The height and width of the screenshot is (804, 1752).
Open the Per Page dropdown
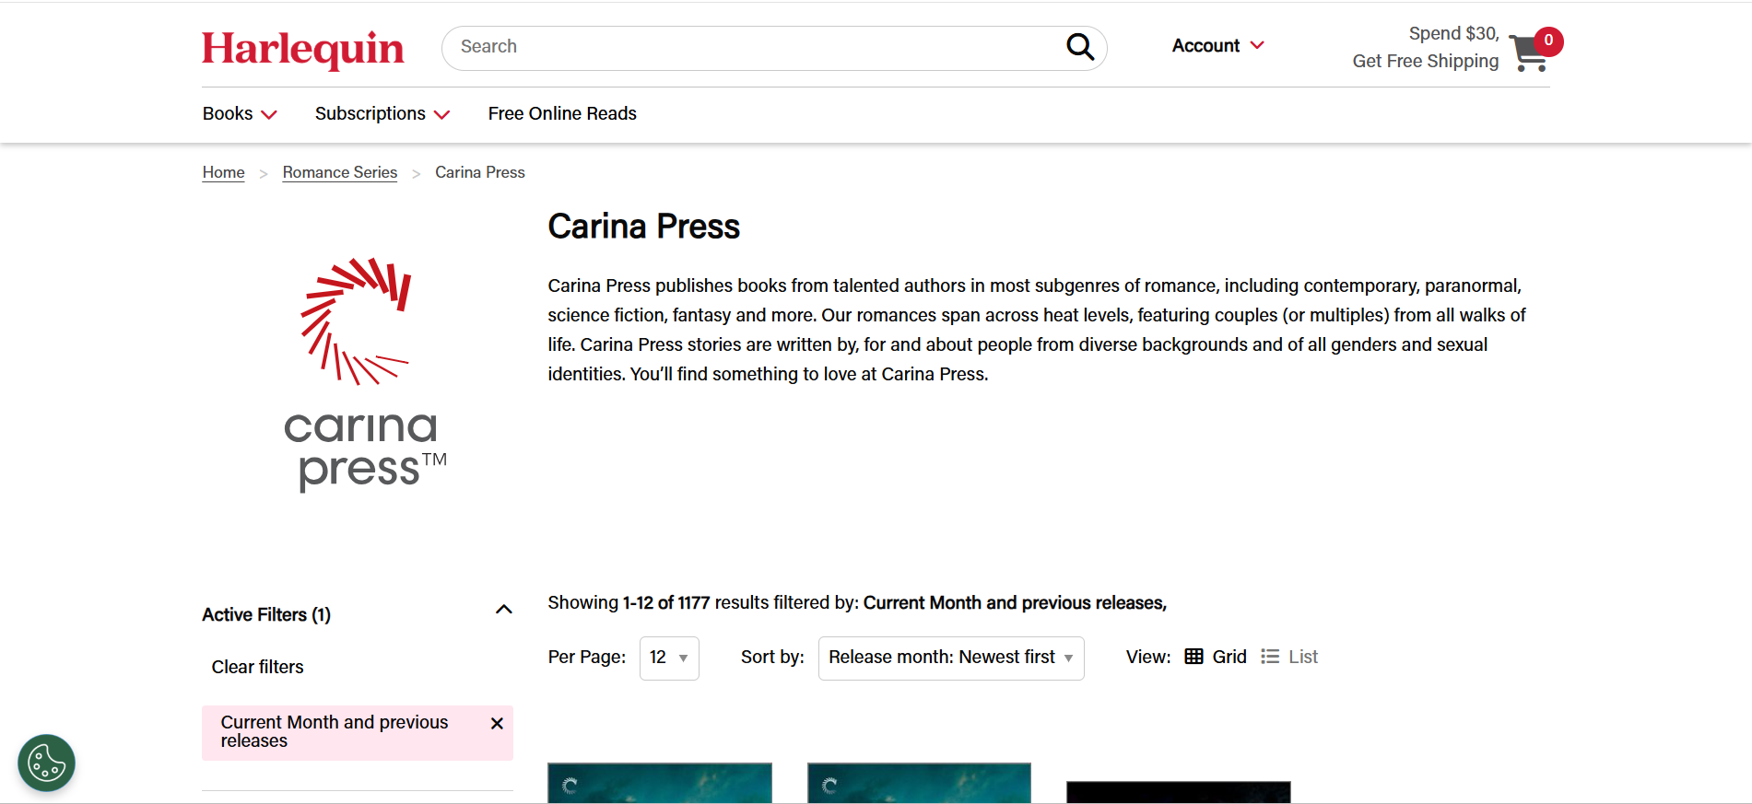[669, 658]
